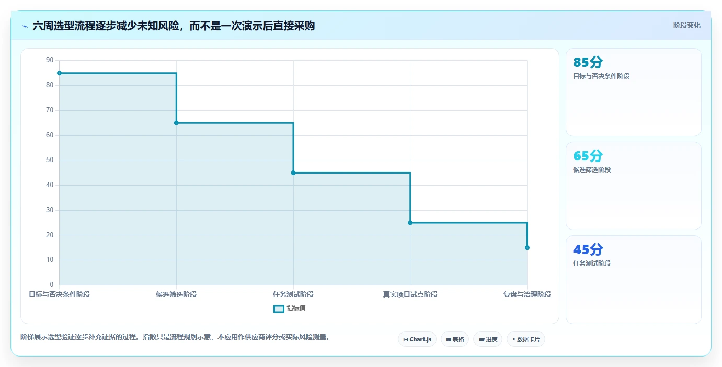Click the Chart.js pill button
722x367 pixels.
pos(417,339)
